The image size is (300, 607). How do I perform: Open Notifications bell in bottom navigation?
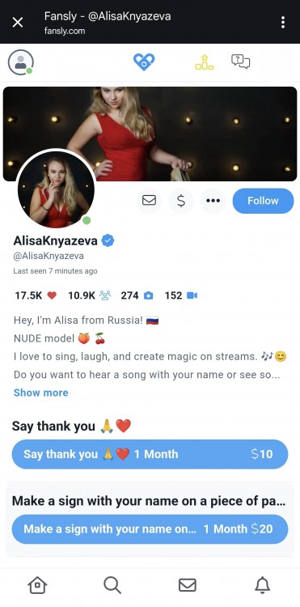click(263, 584)
